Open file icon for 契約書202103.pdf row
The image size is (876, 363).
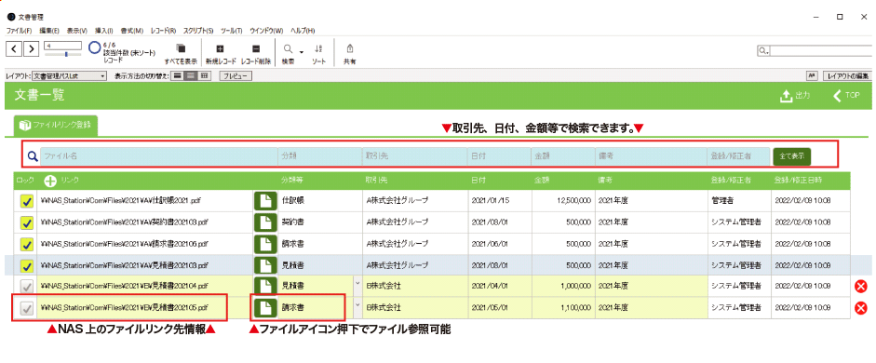point(266,222)
